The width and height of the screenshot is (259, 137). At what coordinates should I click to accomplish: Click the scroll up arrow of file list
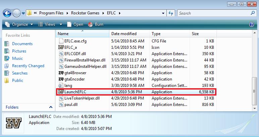point(255,33)
